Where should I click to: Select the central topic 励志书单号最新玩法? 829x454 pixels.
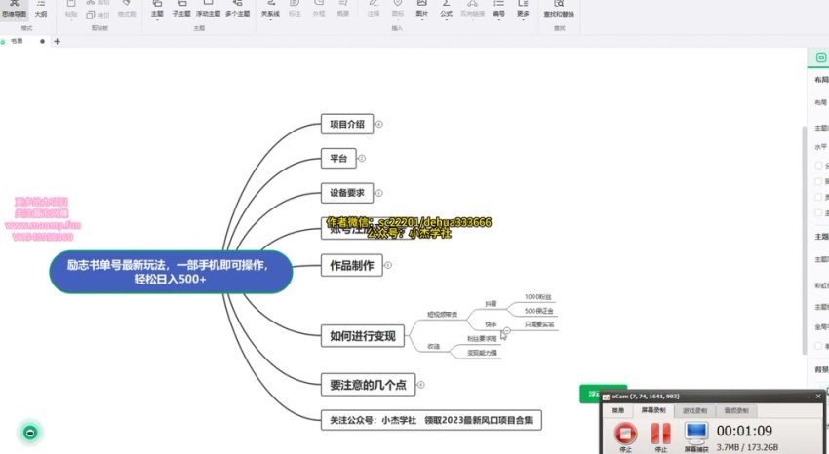[x=171, y=272]
